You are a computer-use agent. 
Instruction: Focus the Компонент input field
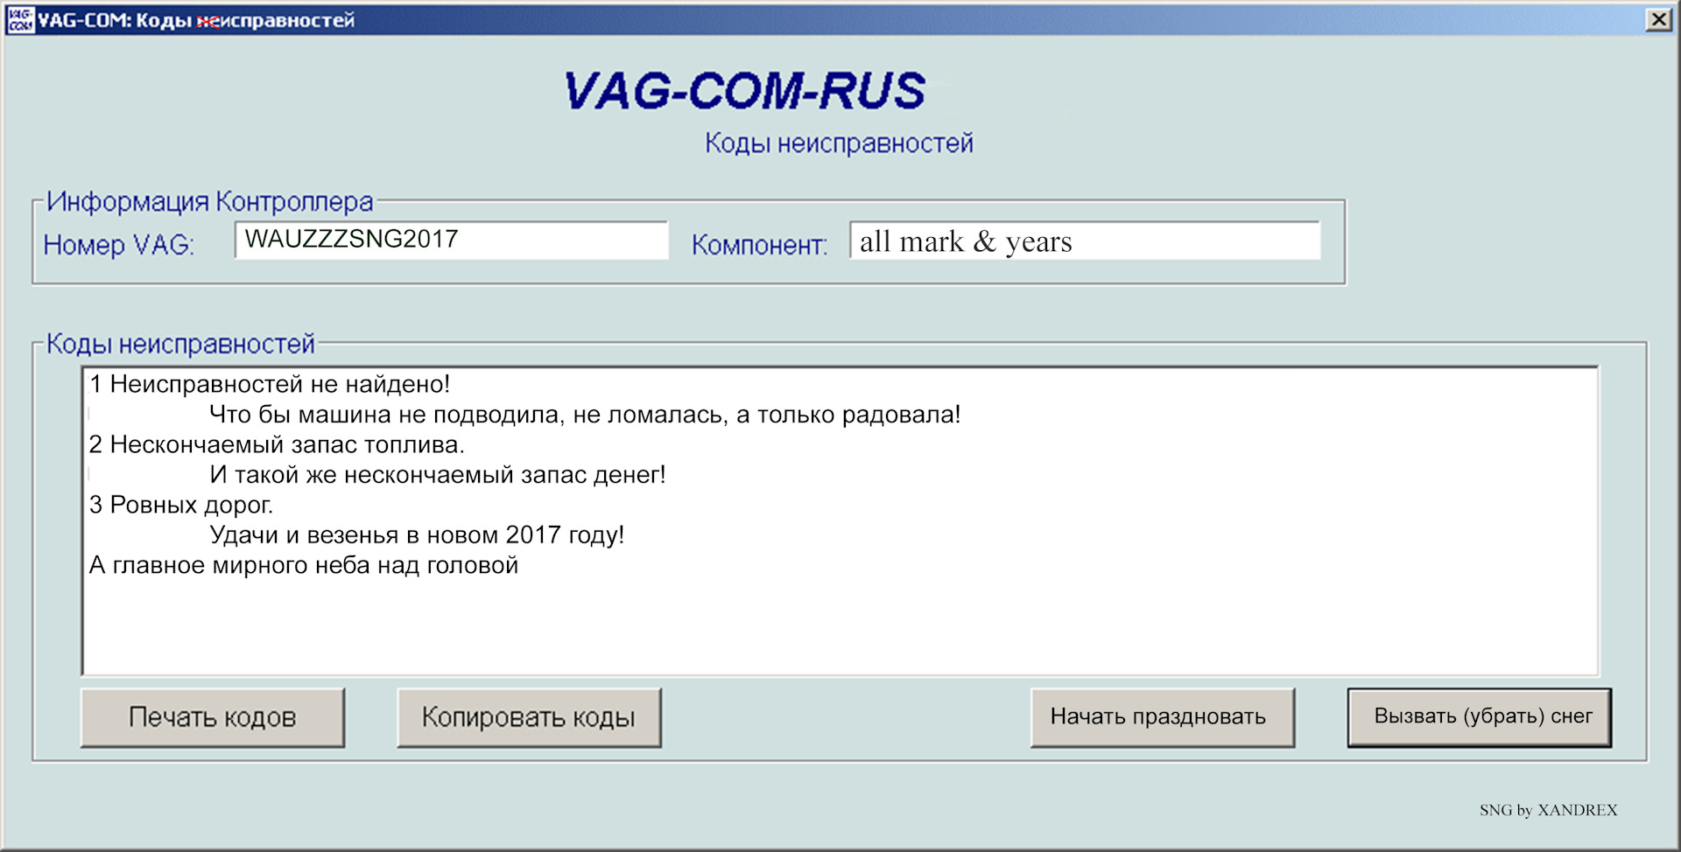pyautogui.click(x=1085, y=241)
